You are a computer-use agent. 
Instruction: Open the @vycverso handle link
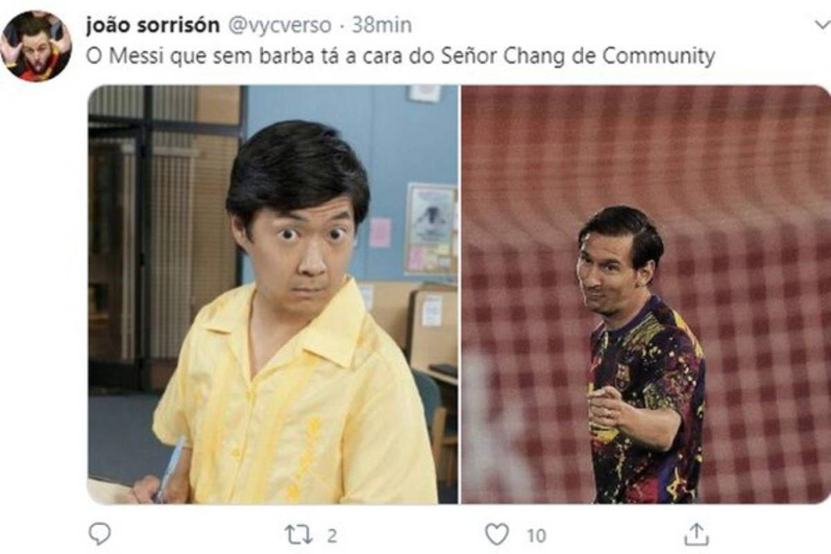click(280, 26)
